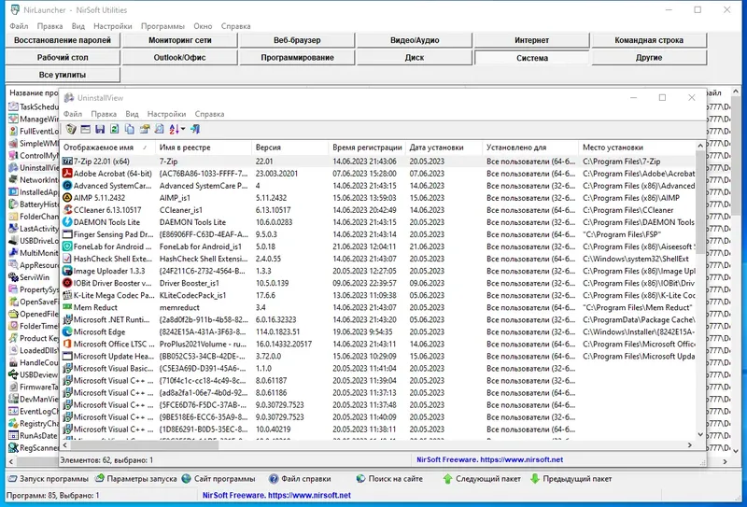Image resolution: width=747 pixels, height=507 pixels.
Task: Sort by Версия column header
Action: [289, 148]
